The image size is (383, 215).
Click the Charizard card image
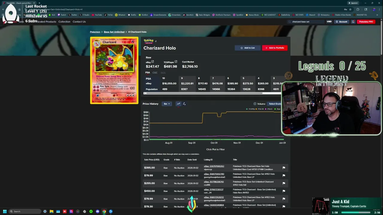[114, 70]
